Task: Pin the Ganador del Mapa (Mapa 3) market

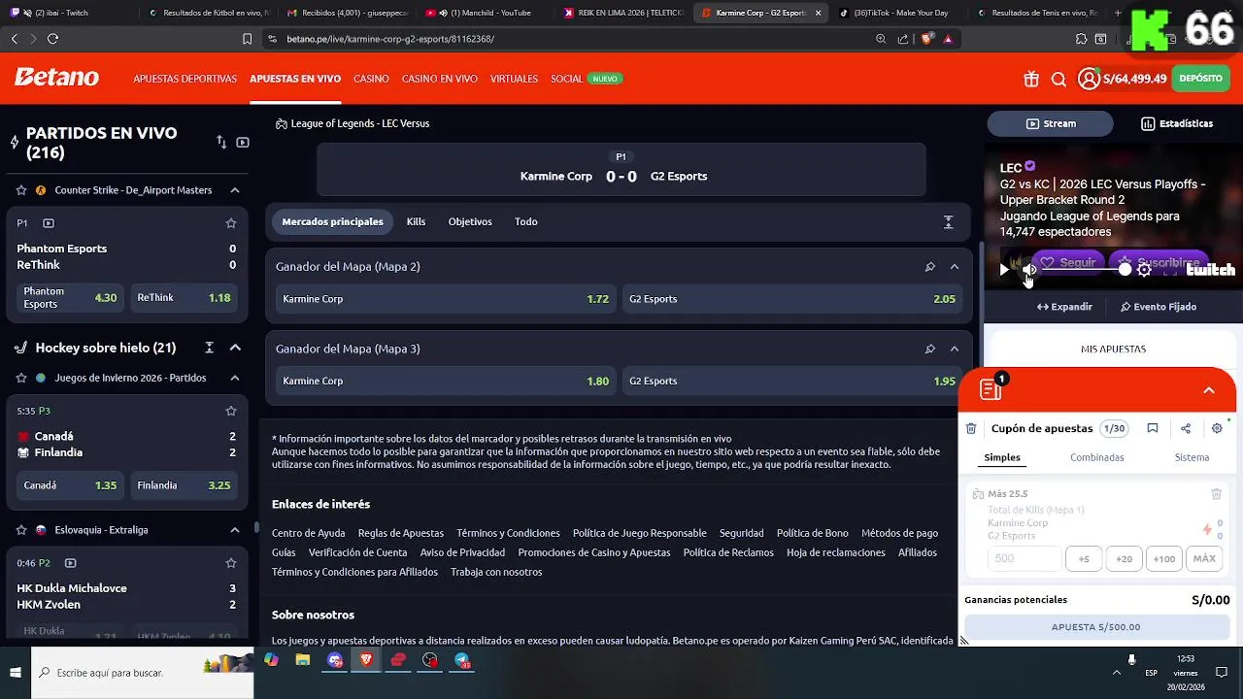Action: 929,349
